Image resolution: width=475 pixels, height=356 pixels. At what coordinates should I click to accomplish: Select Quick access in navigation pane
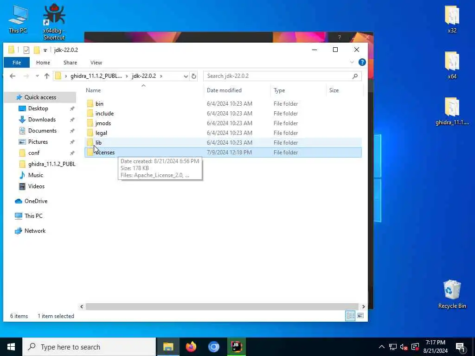click(40, 97)
